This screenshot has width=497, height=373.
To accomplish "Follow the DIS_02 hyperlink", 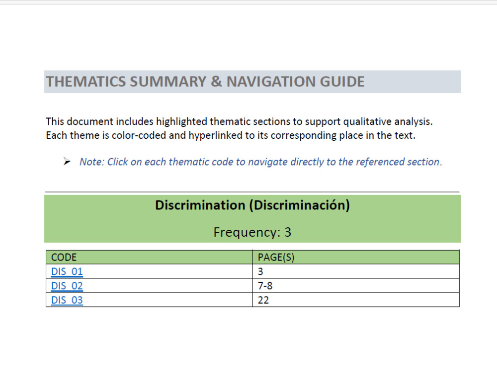I will pos(67,286).
